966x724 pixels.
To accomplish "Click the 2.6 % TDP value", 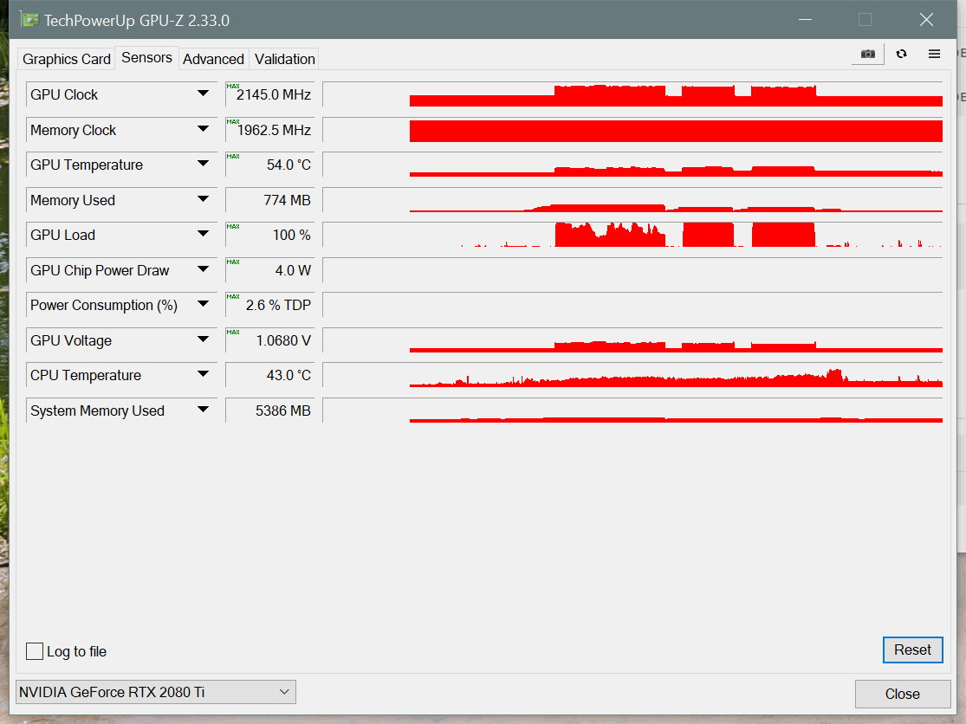I will tap(269, 305).
